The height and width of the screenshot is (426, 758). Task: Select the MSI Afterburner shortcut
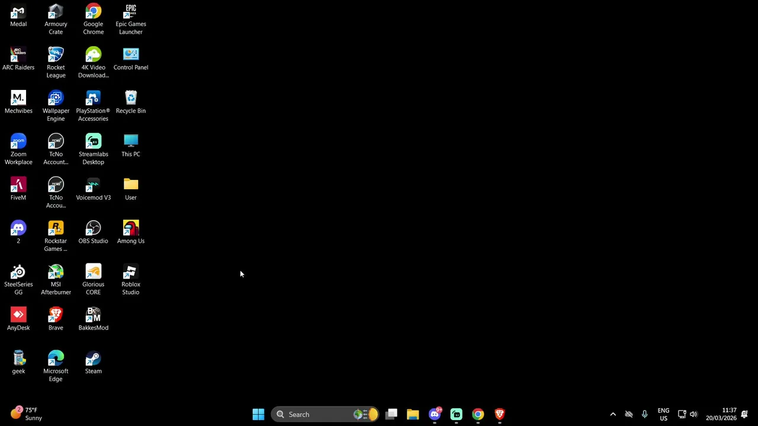click(x=56, y=280)
